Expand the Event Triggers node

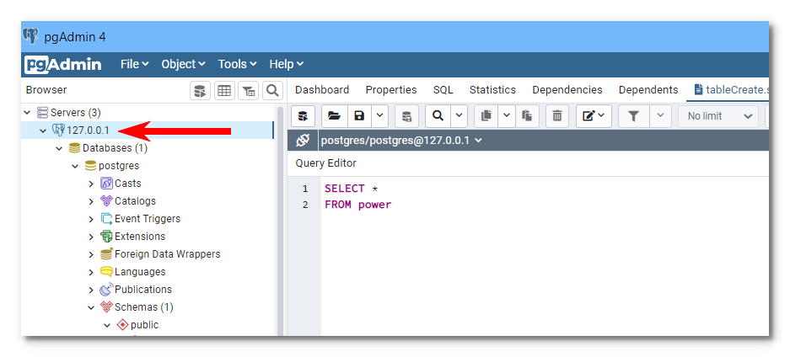[x=91, y=219]
